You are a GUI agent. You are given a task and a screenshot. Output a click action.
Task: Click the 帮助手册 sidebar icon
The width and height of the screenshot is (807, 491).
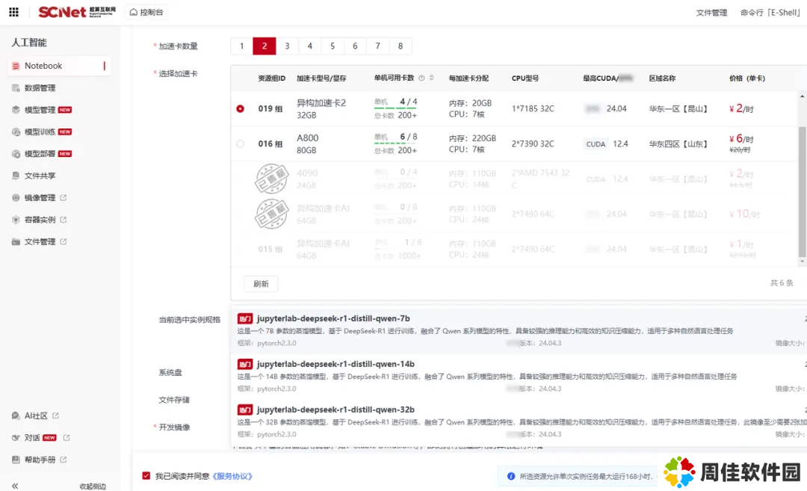pos(16,460)
